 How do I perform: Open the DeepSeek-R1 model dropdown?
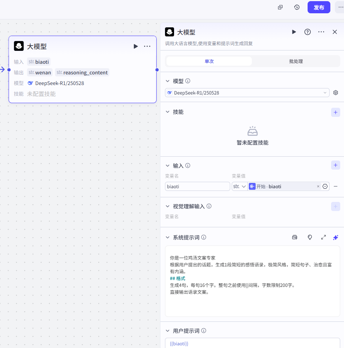[x=247, y=93]
